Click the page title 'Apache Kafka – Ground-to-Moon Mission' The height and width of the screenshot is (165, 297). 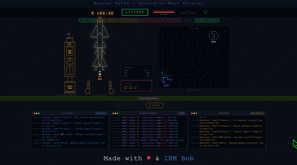tap(148, 3)
